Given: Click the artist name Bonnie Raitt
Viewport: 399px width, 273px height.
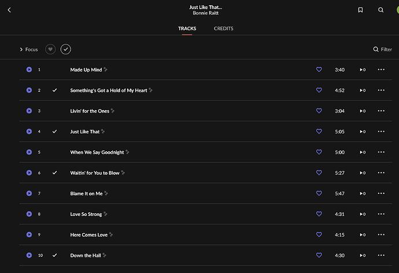Looking at the screenshot, I should click(206, 13).
